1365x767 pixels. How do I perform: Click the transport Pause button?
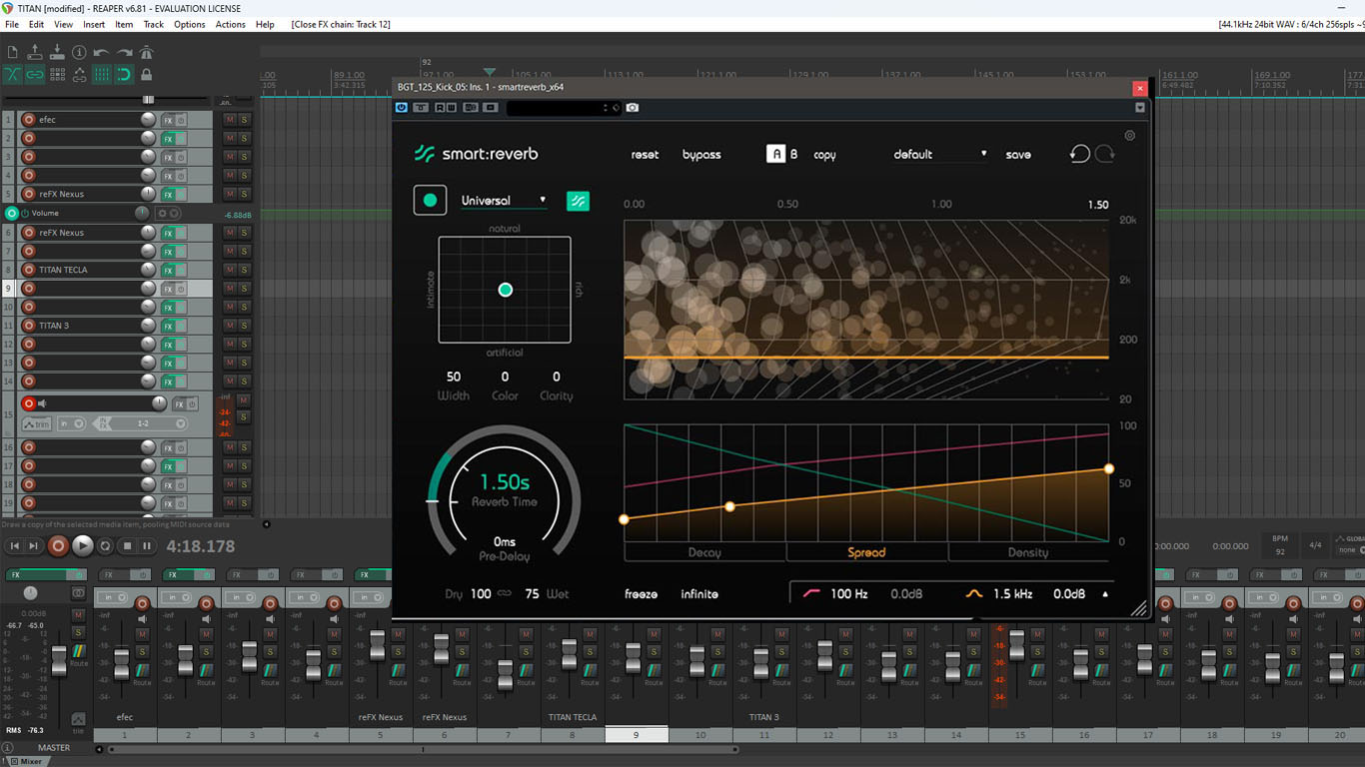tap(147, 546)
